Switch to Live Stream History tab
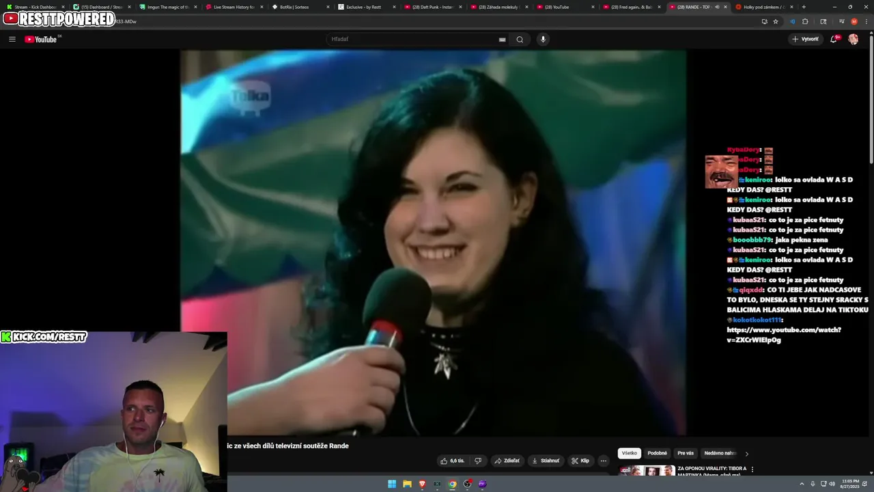874x492 pixels. [233, 7]
